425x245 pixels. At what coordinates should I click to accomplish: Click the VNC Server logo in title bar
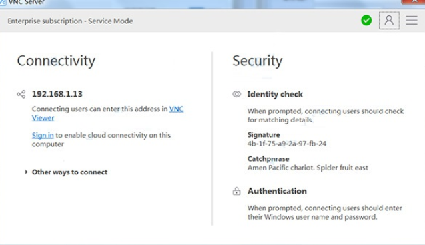pos(3,2)
